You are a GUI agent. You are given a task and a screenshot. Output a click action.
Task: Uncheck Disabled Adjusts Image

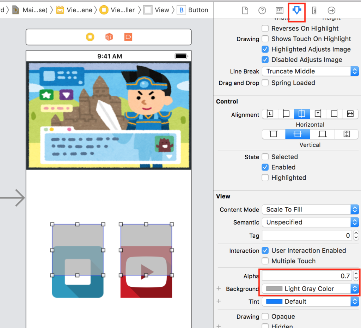(x=265, y=60)
